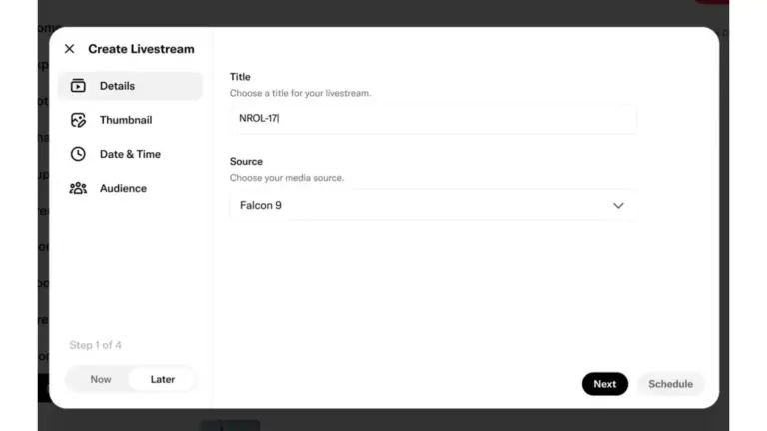Select the Later scheduling option
This screenshot has height=431, width=767.
[x=163, y=380]
